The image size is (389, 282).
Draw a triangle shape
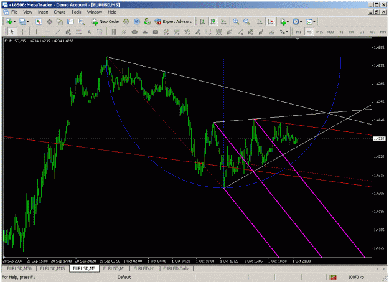click(x=145, y=32)
